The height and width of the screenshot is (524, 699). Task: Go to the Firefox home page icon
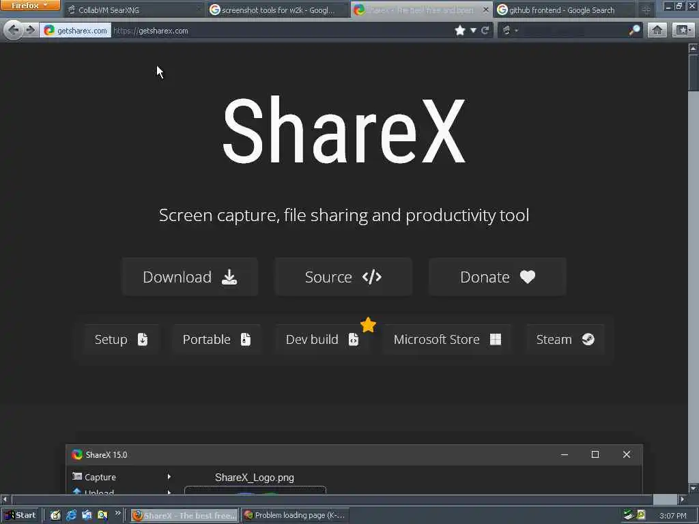click(657, 30)
